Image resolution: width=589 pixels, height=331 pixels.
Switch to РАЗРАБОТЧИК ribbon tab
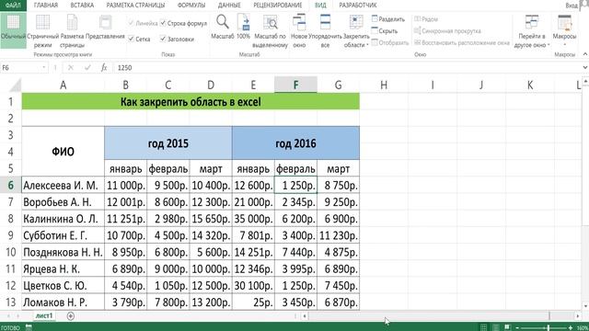pyautogui.click(x=358, y=6)
